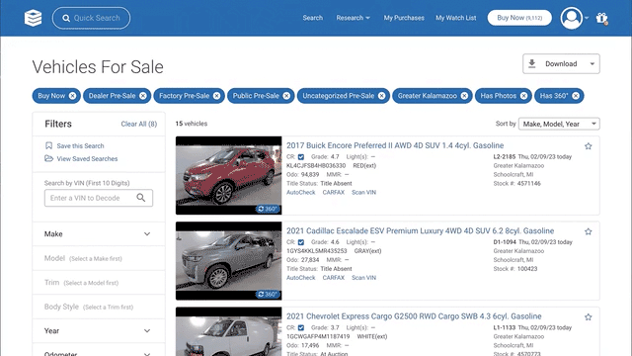Screen dimensions: 632x356
Task: Remove the Has Photos filter chip
Action: tap(524, 96)
